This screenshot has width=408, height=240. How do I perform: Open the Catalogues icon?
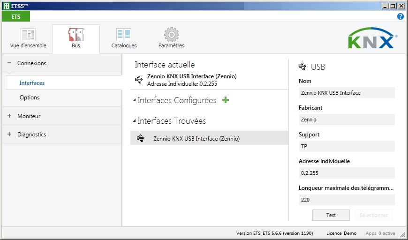pos(124,35)
